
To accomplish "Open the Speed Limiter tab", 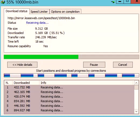I will pos(39,12).
